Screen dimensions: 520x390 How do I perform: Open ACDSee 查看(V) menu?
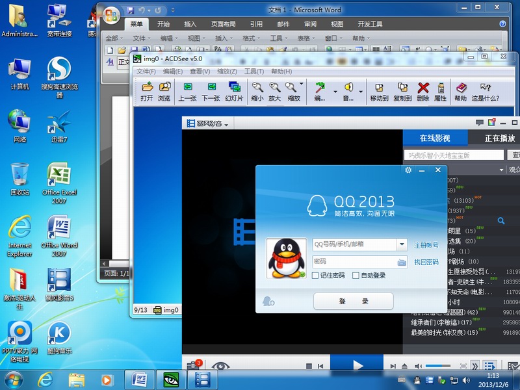coord(200,71)
